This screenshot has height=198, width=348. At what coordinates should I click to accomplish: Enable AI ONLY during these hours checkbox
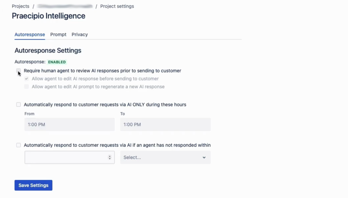[18, 105]
